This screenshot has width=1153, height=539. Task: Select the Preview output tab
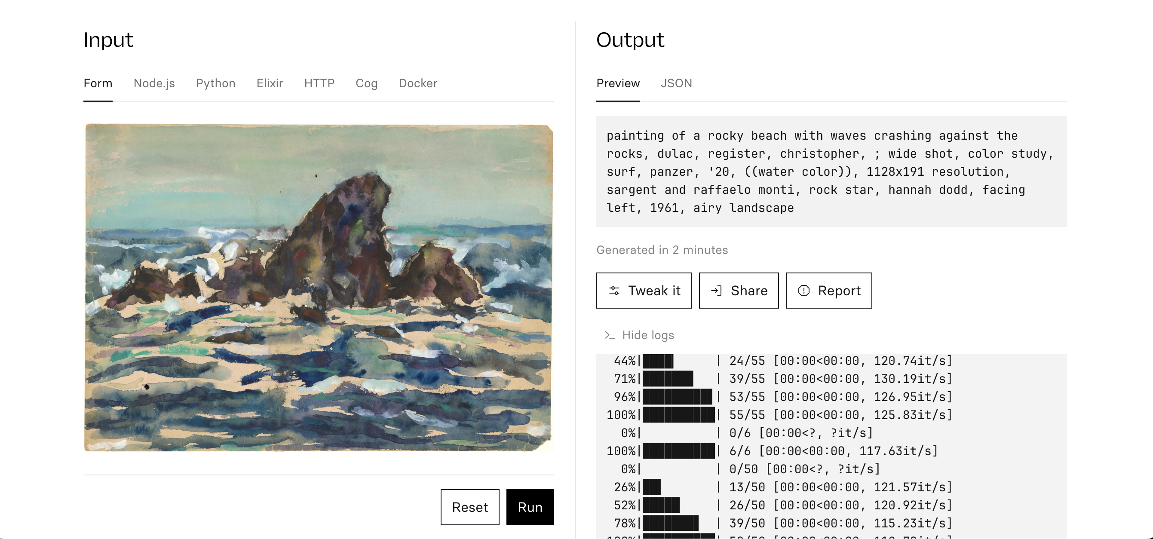tap(618, 83)
